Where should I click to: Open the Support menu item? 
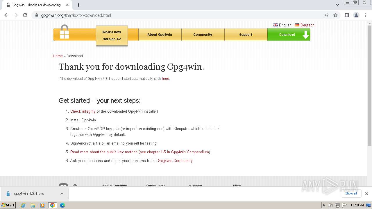coord(246,35)
